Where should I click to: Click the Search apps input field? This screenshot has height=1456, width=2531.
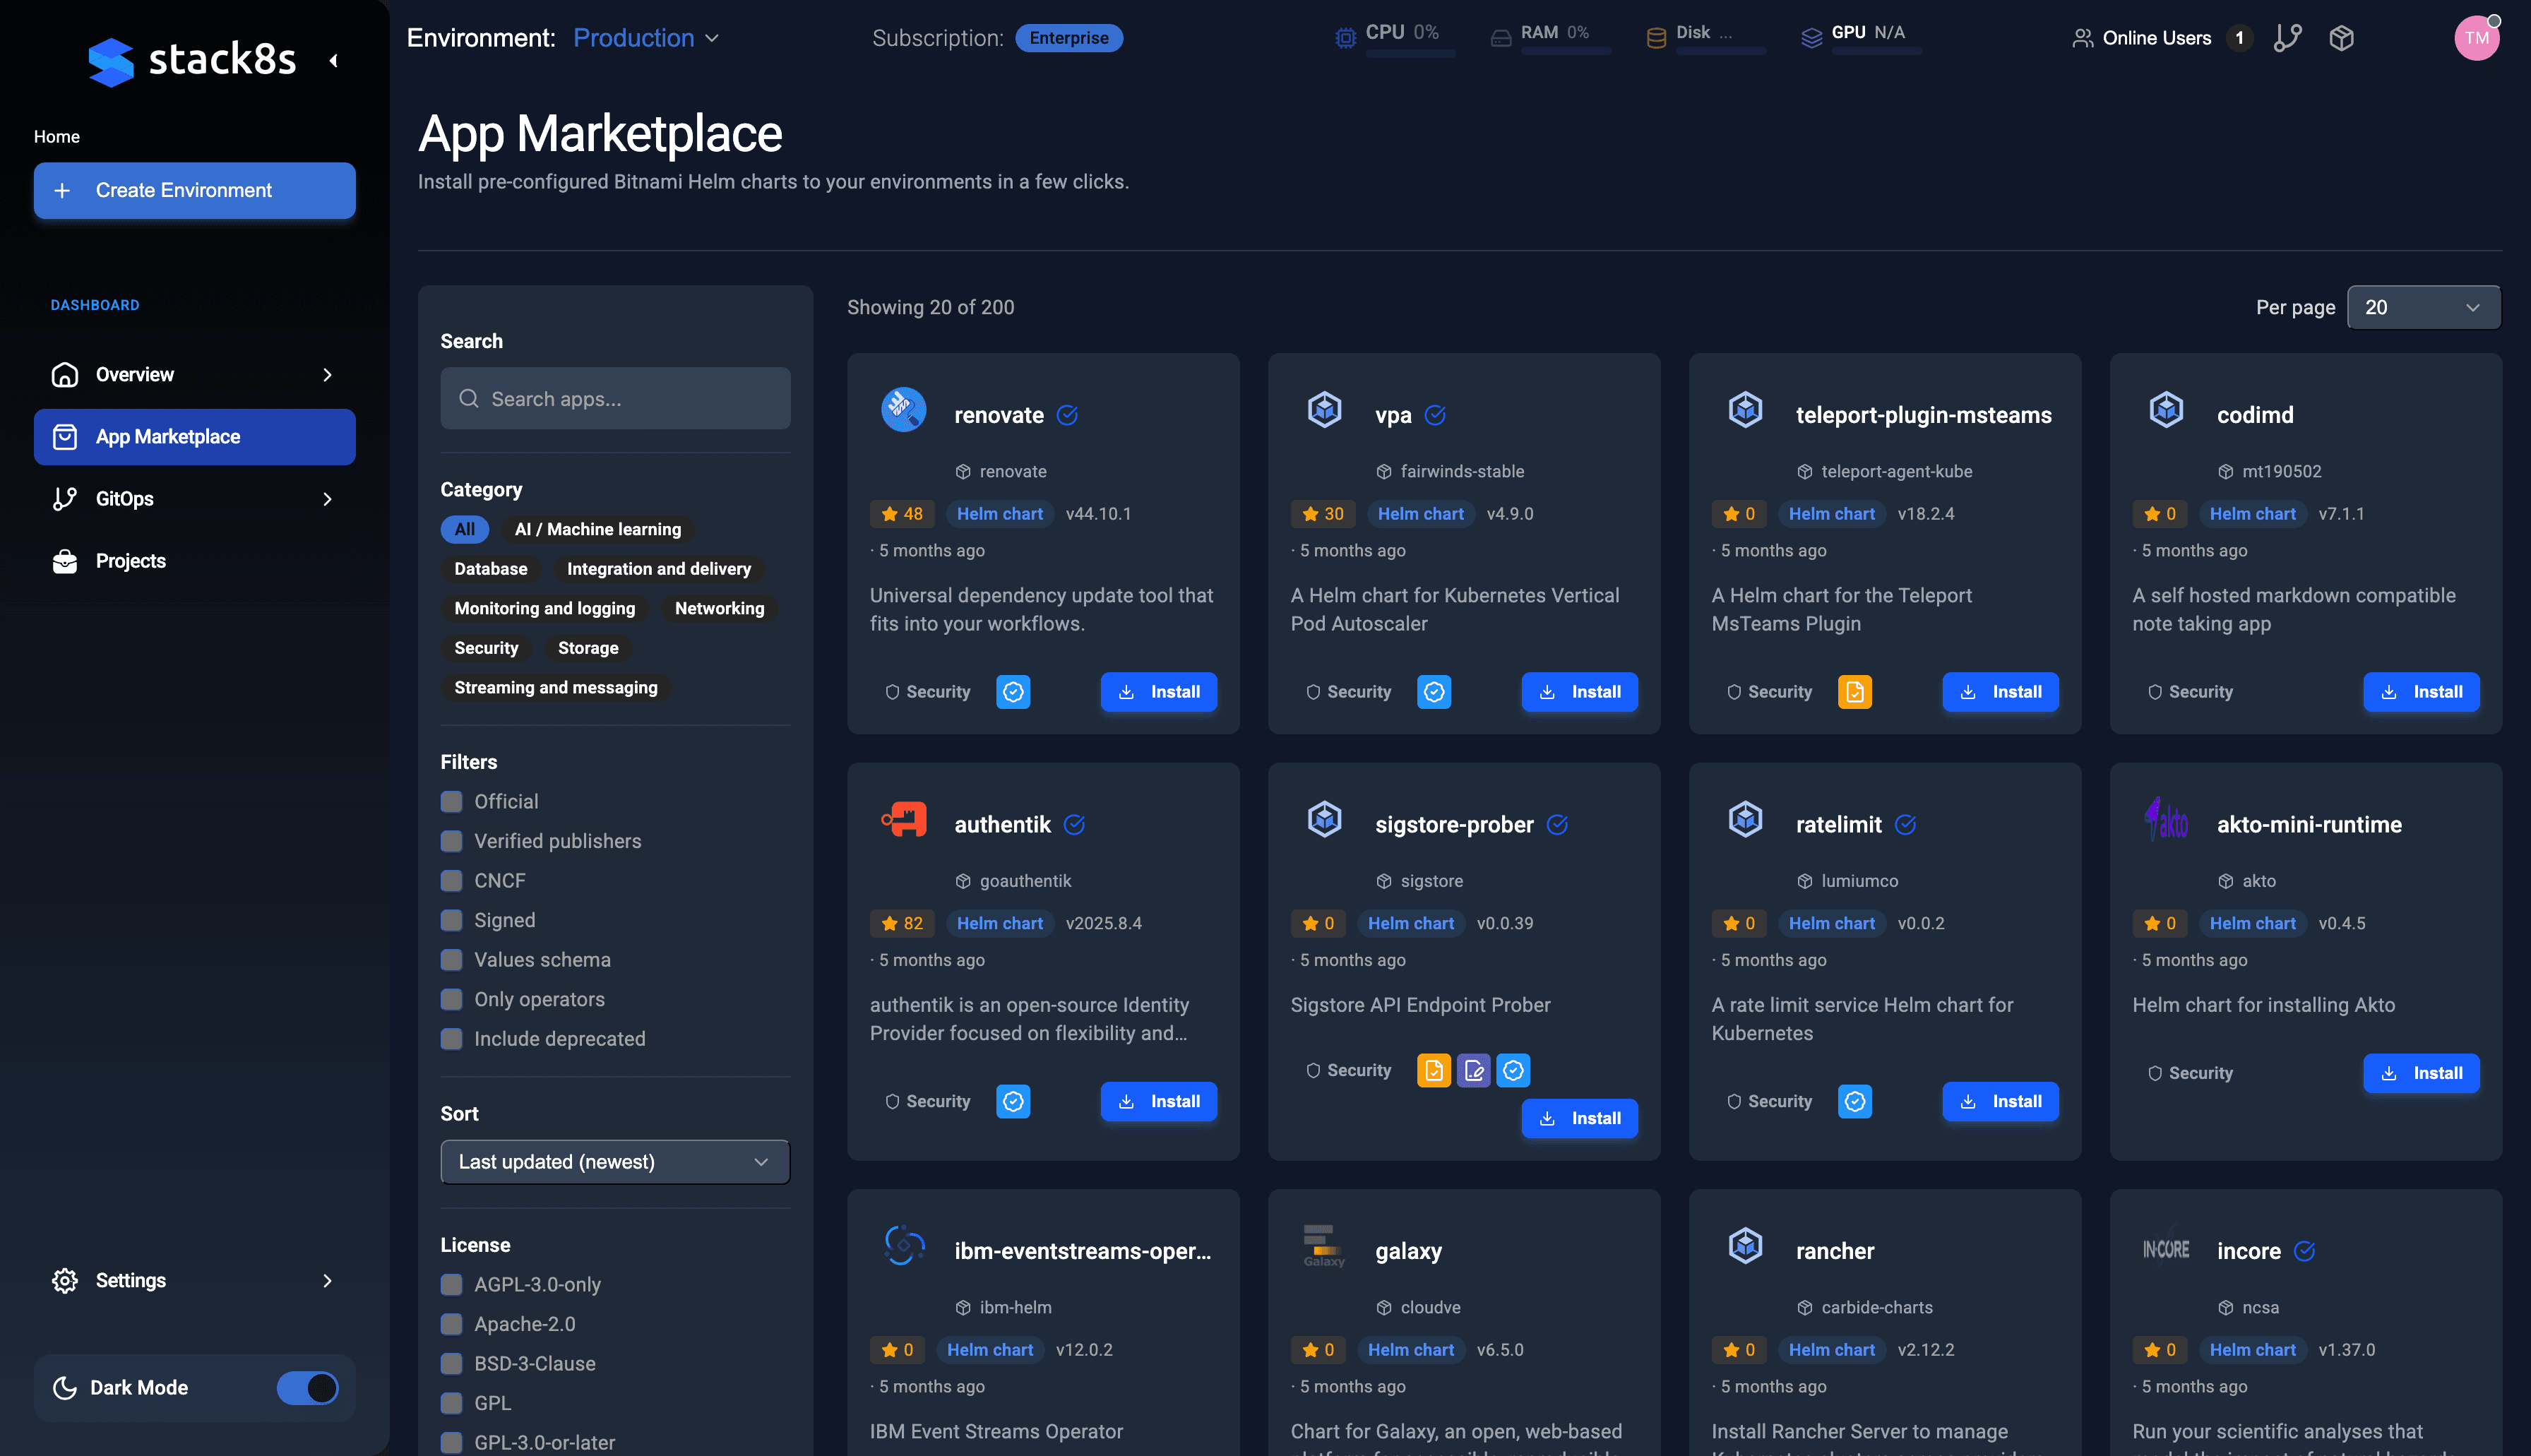pos(615,399)
